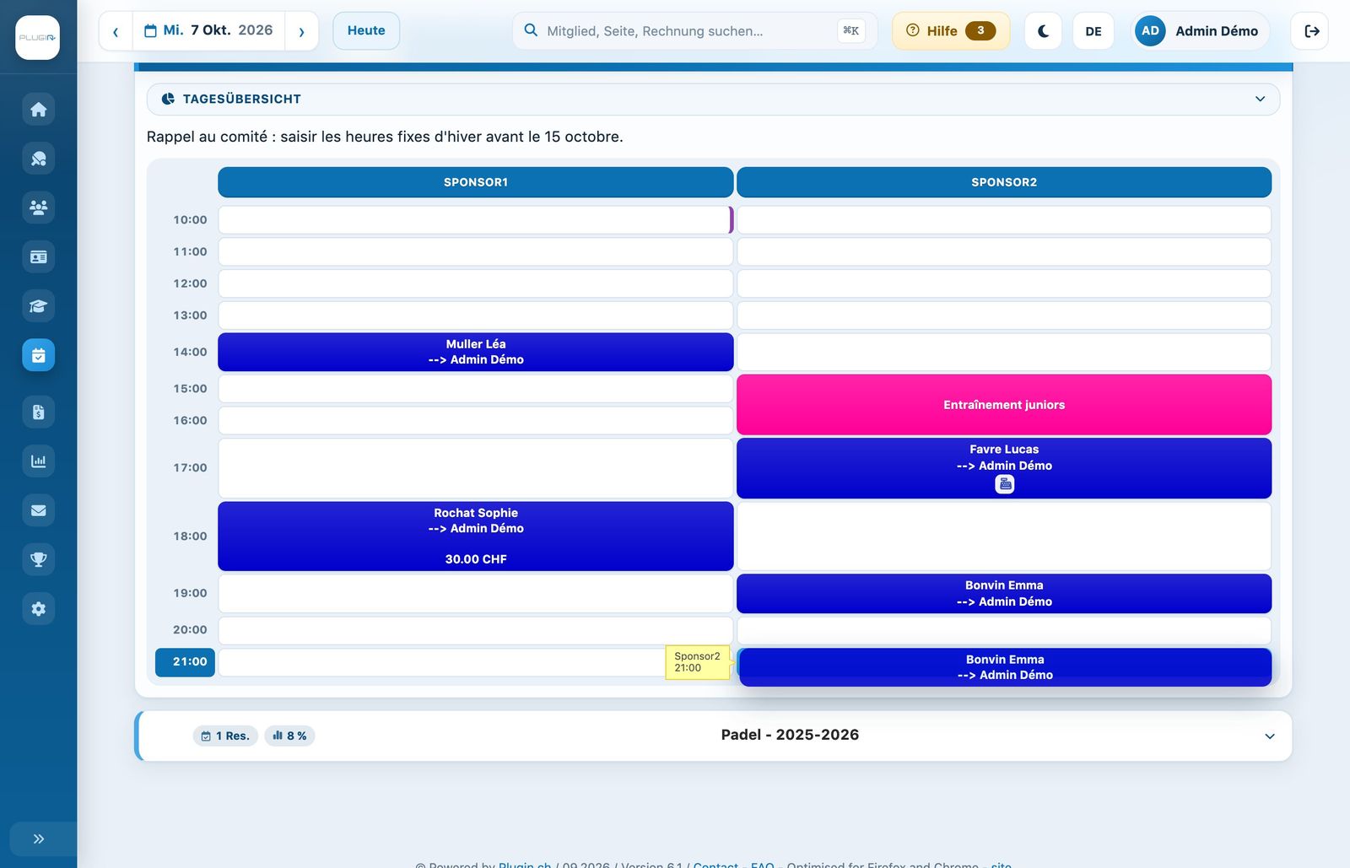Open the Hilfe help button

click(x=951, y=31)
